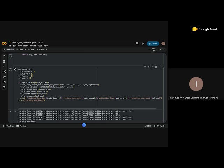Screen dimensions: 224x168
Task: Open more cell actions menu
Action: 160,66
